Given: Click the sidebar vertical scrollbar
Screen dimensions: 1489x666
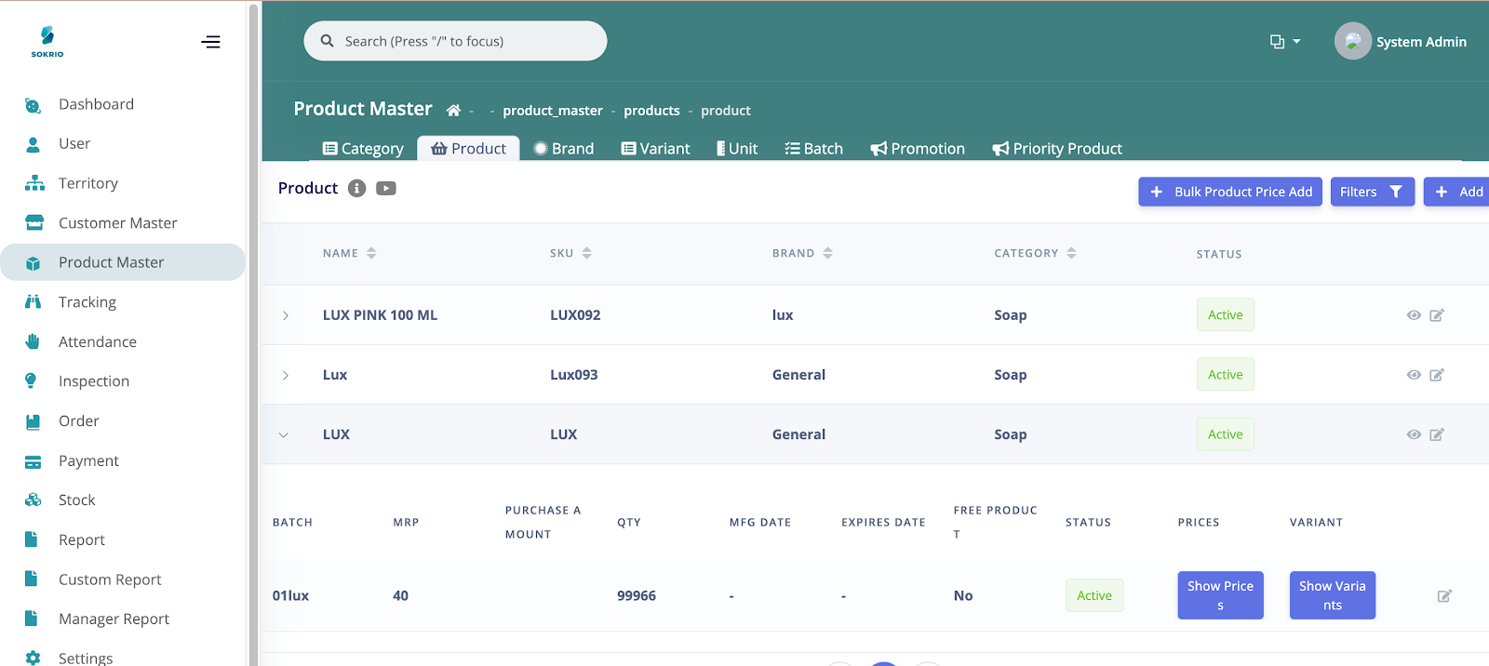Looking at the screenshot, I should [254, 333].
